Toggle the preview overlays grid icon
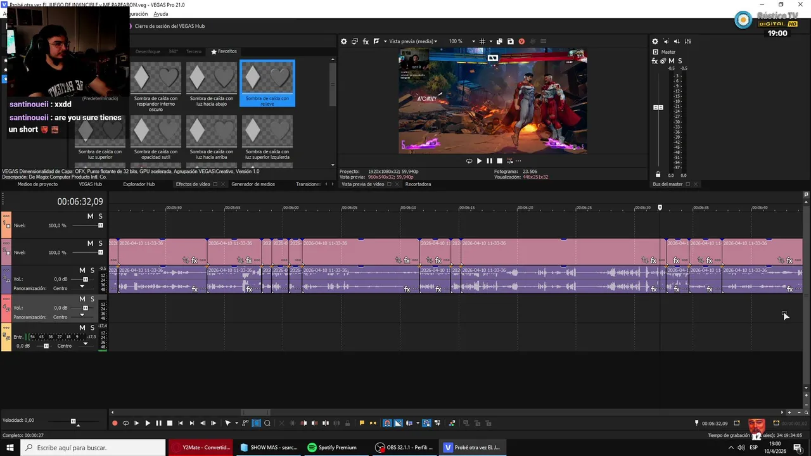The width and height of the screenshot is (811, 456). point(482,41)
